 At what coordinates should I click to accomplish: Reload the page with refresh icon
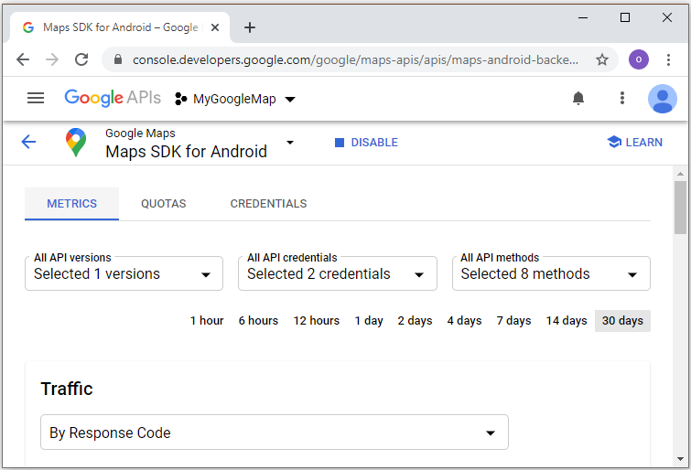point(81,59)
